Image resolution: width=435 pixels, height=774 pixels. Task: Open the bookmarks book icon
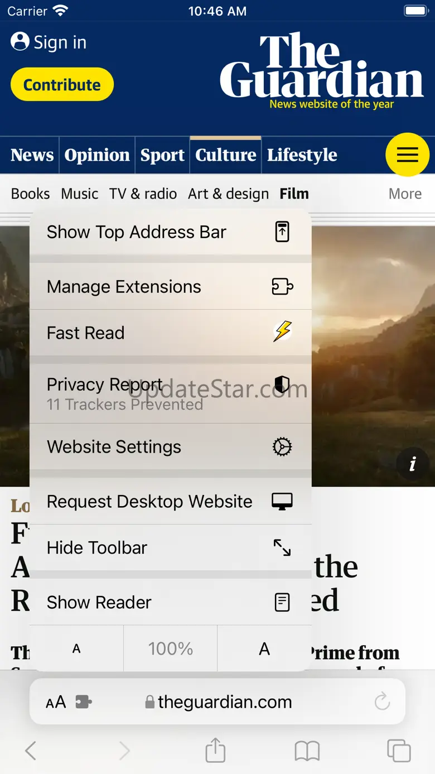(307, 751)
